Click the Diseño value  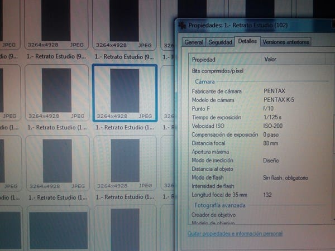[x=271, y=161]
